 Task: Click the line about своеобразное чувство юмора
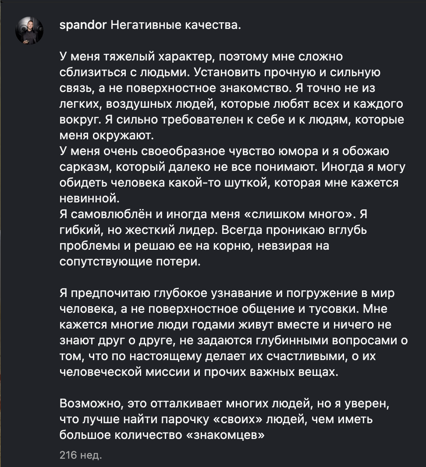(x=224, y=151)
